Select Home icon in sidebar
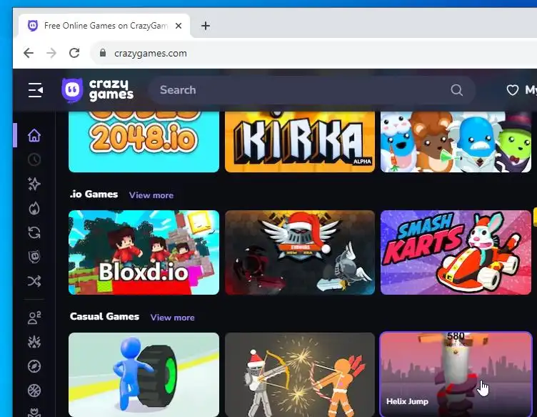537x417 pixels. (x=34, y=135)
